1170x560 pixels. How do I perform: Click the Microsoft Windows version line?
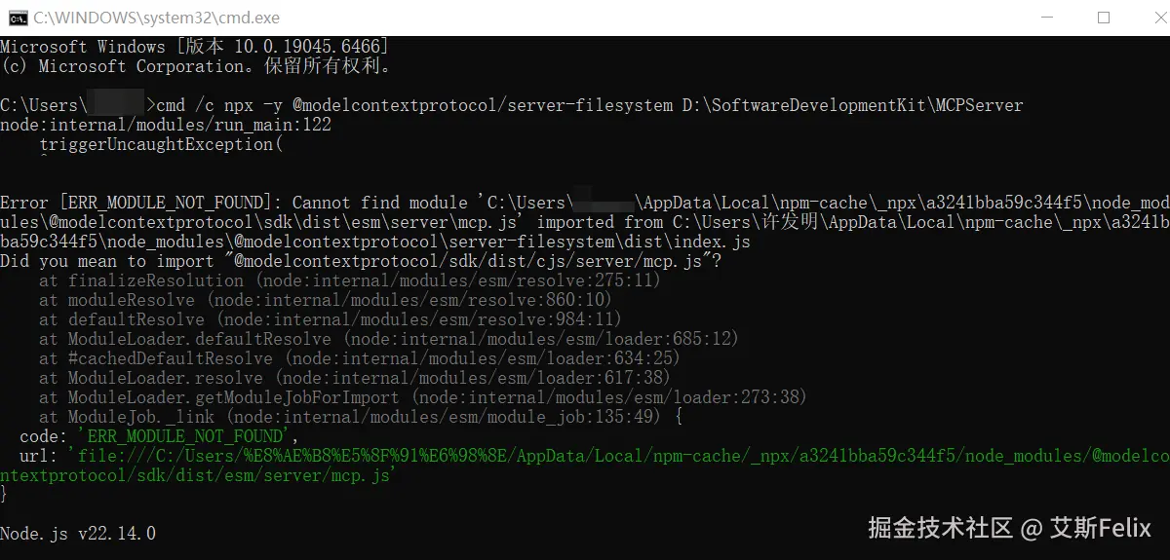[195, 47]
